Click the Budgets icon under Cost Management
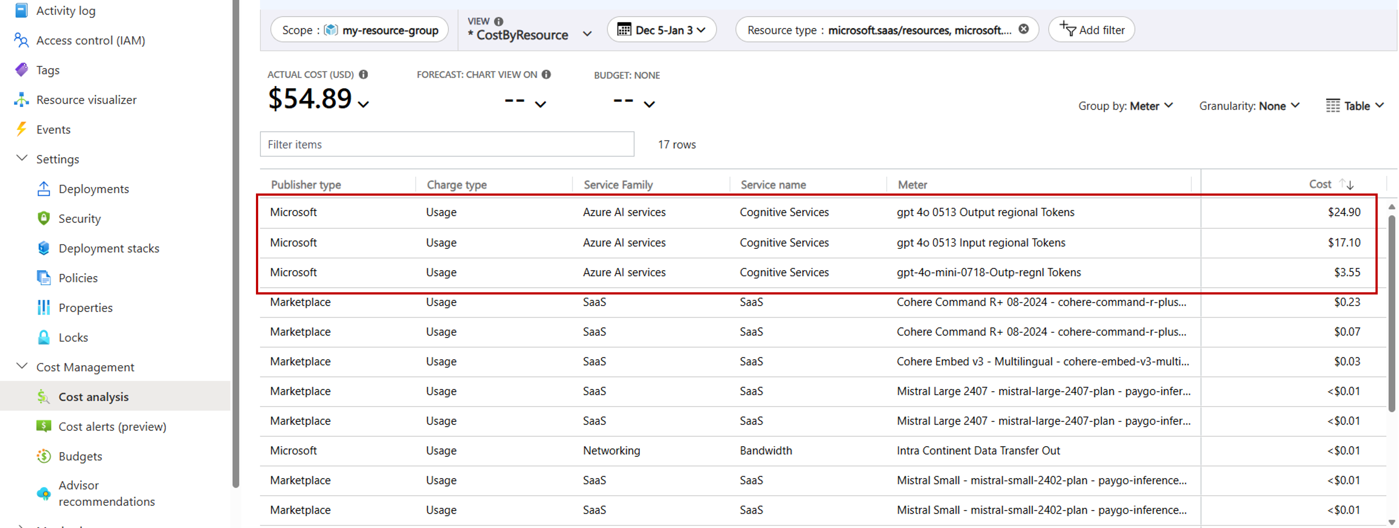The height and width of the screenshot is (528, 1399). pyautogui.click(x=44, y=456)
